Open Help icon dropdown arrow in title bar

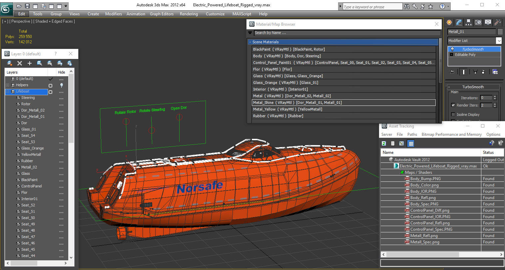click(x=448, y=6)
